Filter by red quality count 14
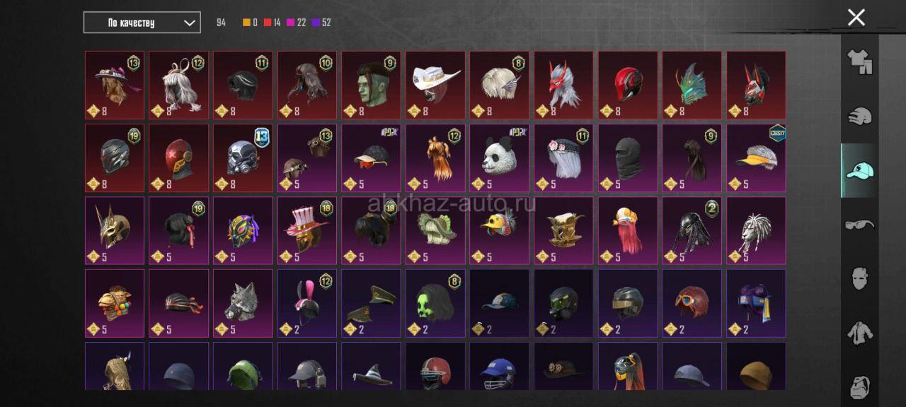 tap(273, 23)
